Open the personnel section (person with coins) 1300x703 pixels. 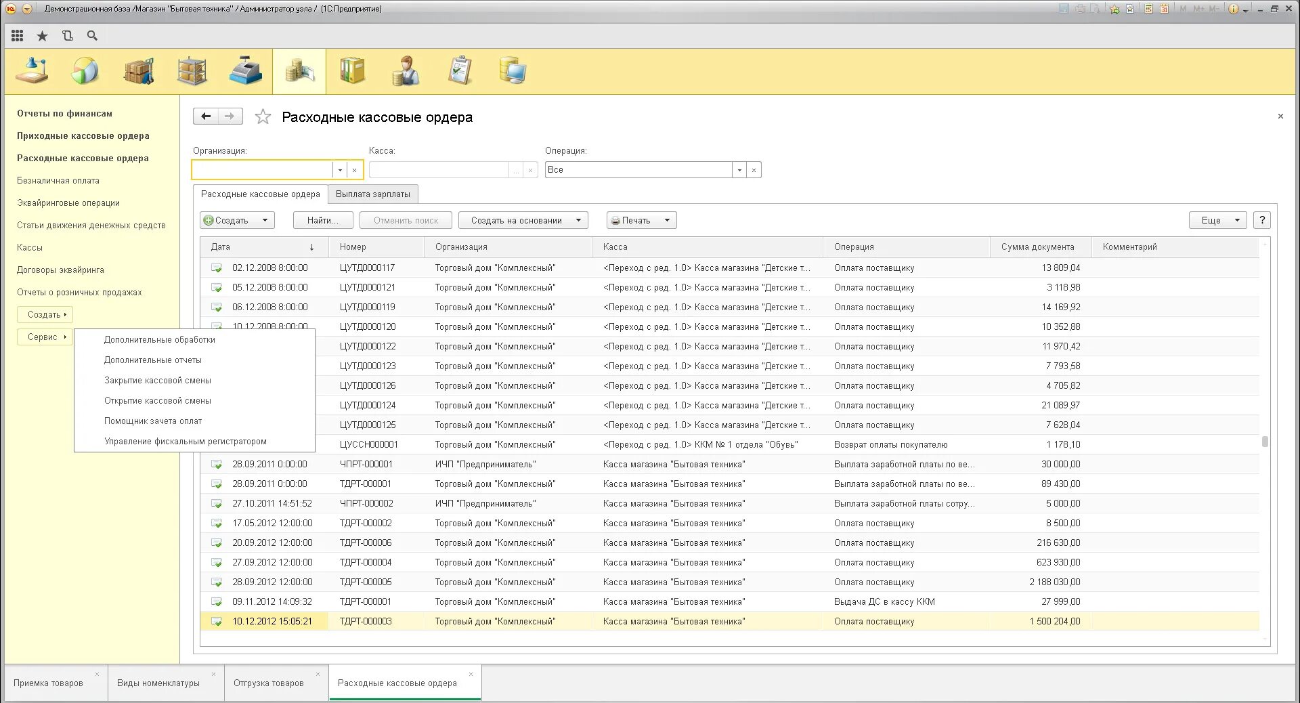406,71
